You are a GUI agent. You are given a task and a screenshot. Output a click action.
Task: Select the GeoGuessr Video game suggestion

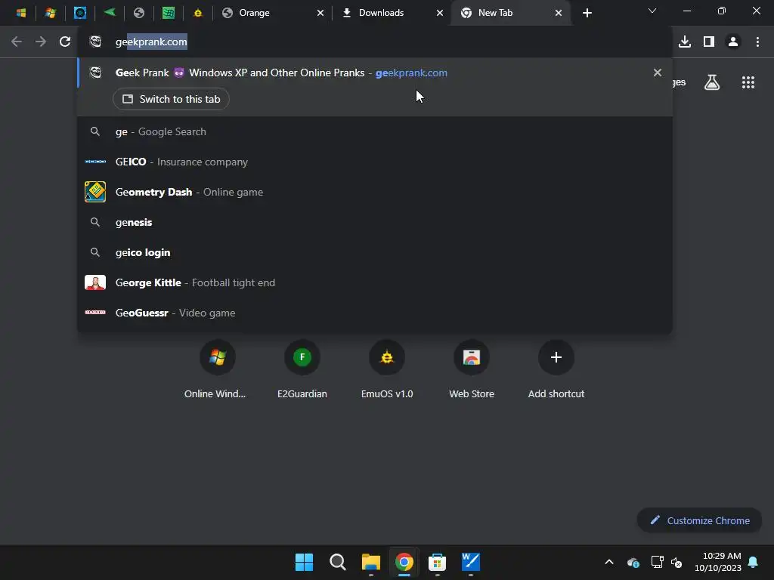tap(375, 313)
